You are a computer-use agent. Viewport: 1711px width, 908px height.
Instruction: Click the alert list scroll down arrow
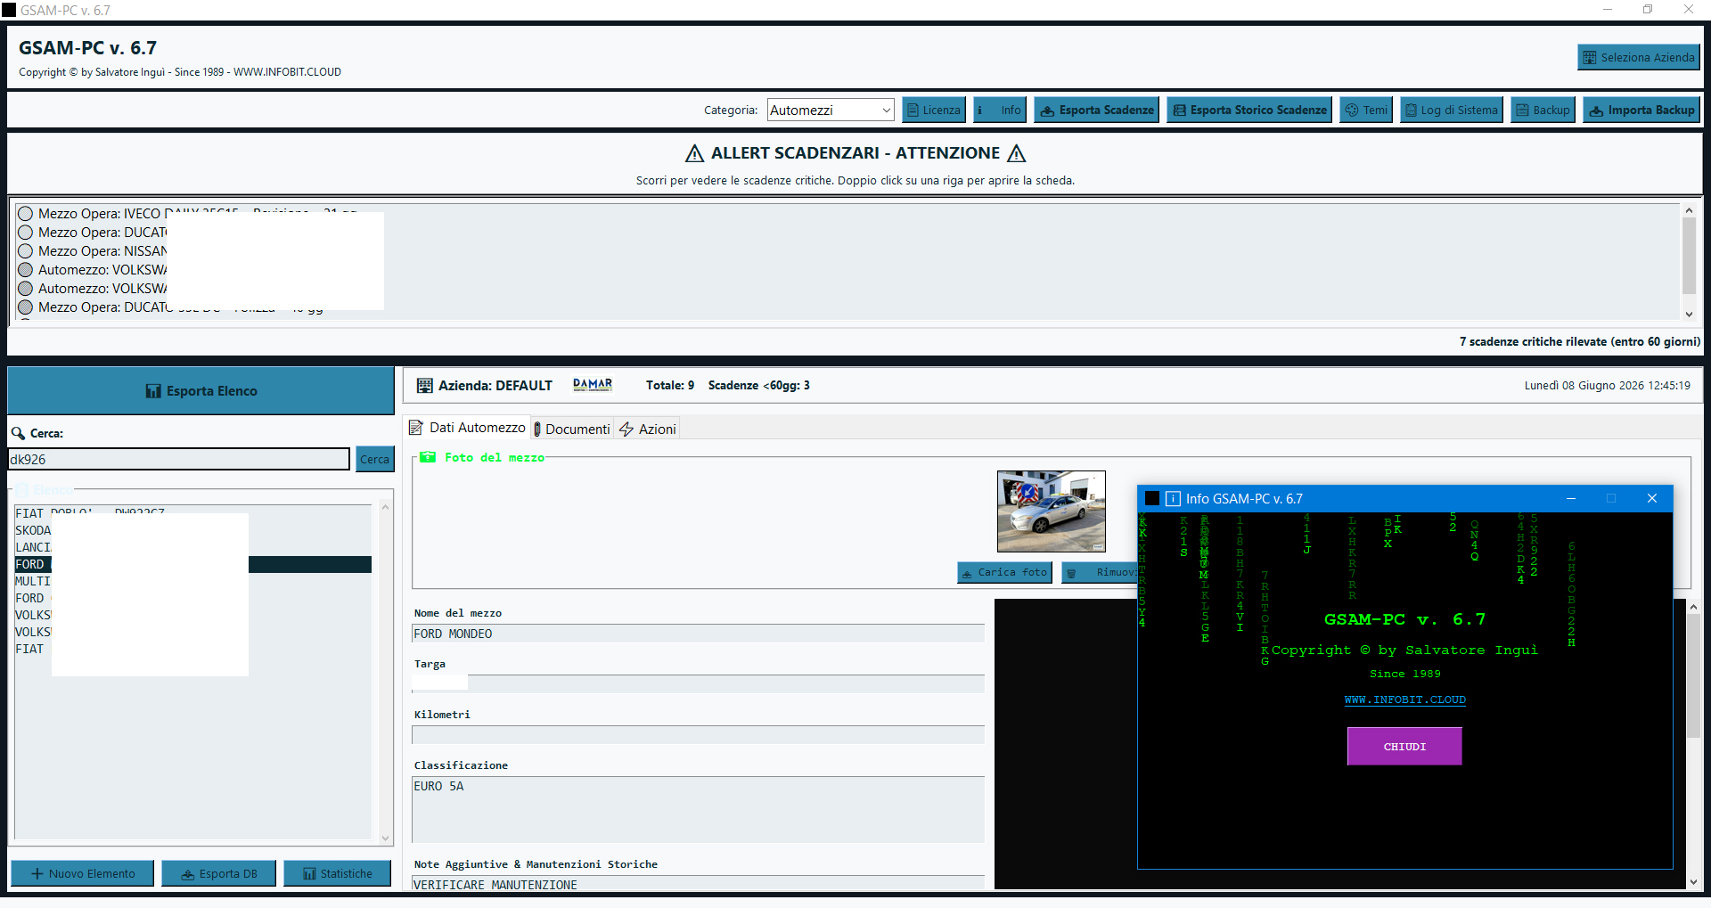(x=1689, y=314)
